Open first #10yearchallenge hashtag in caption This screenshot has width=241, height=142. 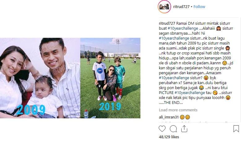click(x=183, y=28)
